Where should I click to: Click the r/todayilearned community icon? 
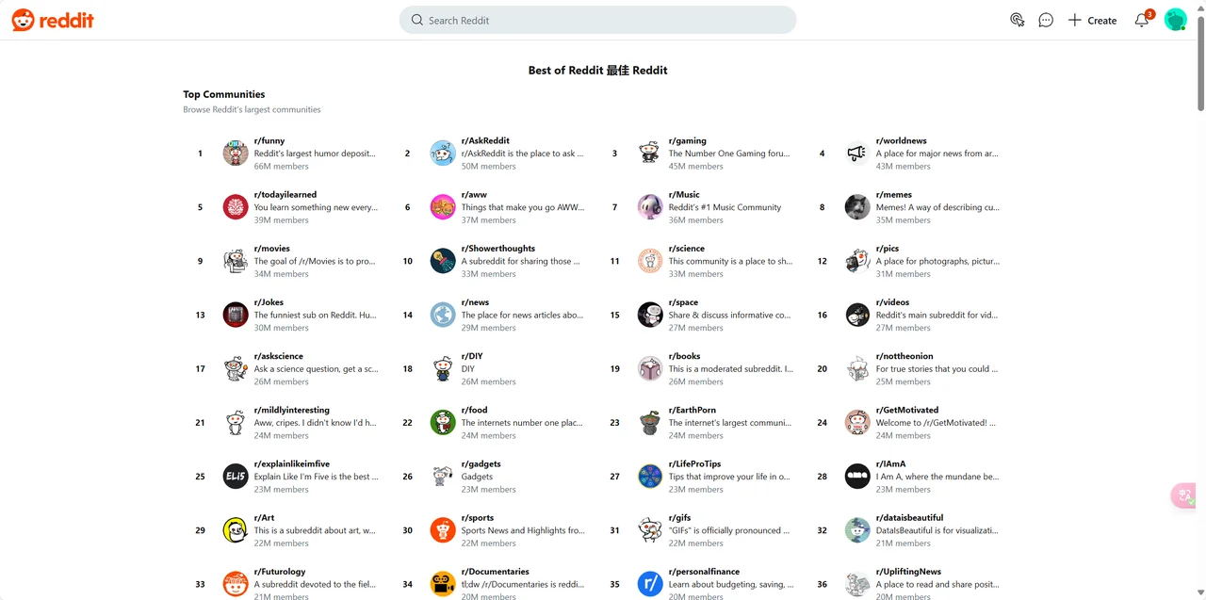coord(236,207)
